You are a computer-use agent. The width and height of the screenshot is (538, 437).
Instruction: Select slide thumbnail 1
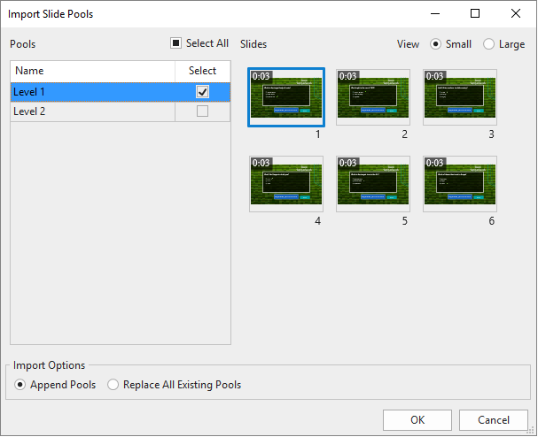tap(286, 97)
